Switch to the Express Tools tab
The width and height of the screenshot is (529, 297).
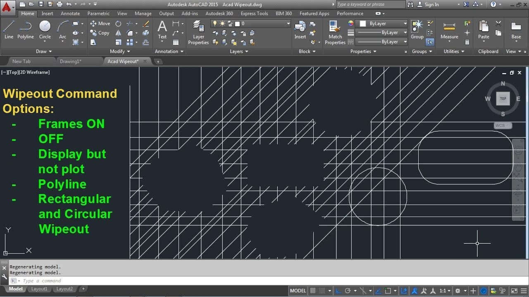pos(254,14)
